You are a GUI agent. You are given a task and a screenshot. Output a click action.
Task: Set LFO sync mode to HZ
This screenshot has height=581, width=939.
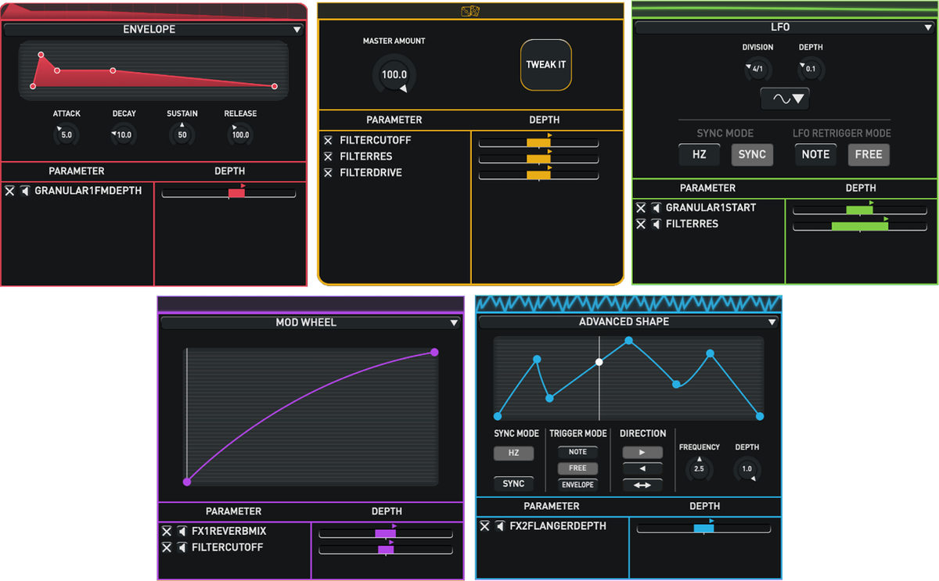tap(699, 155)
